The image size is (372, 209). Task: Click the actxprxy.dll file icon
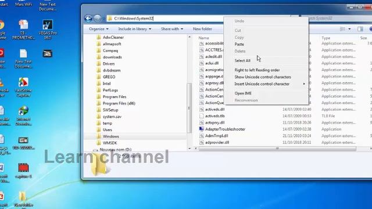202,122
